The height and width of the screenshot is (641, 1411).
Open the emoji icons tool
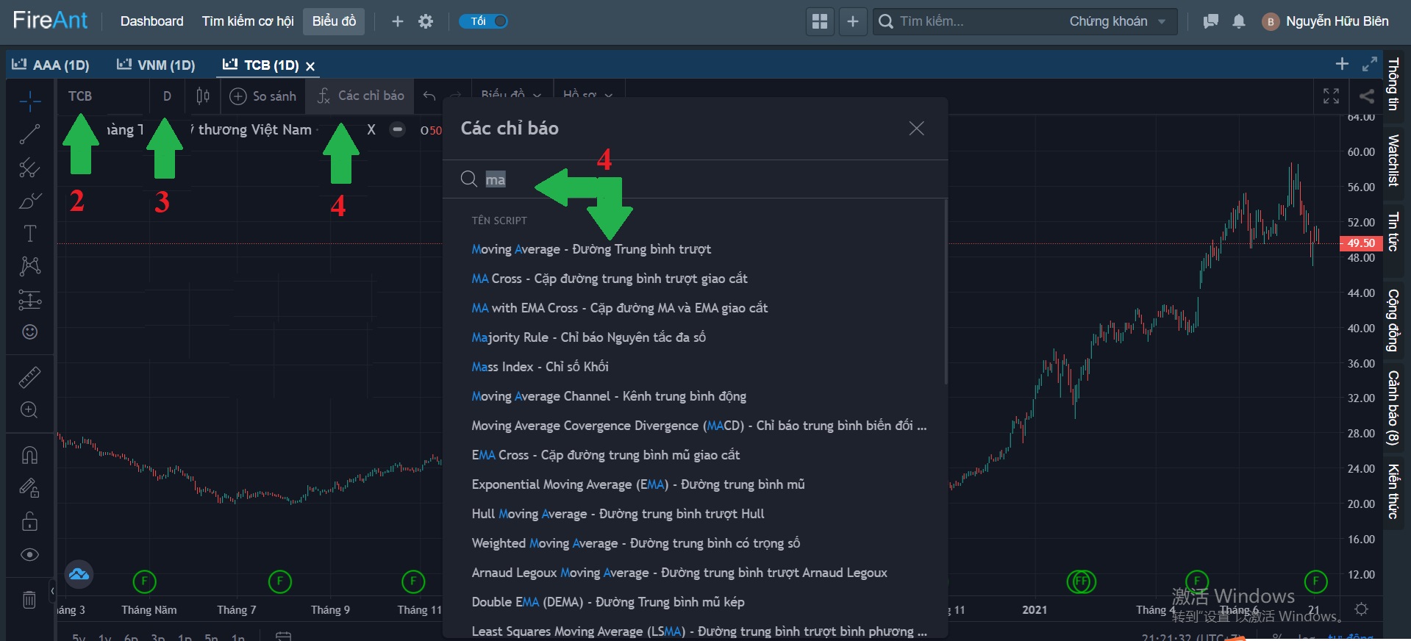(29, 332)
